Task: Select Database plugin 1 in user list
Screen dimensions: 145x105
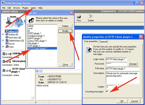Action: 42,36
